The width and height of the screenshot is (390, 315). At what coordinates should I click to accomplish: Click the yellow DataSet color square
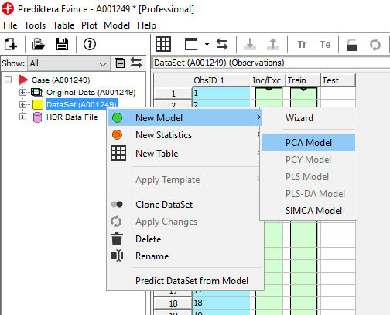pyautogui.click(x=38, y=105)
